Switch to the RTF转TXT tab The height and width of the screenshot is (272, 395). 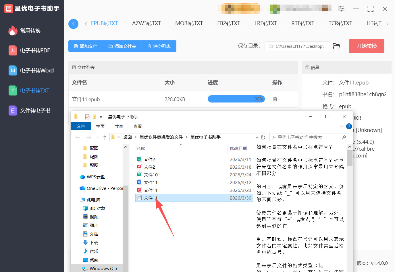point(303,23)
